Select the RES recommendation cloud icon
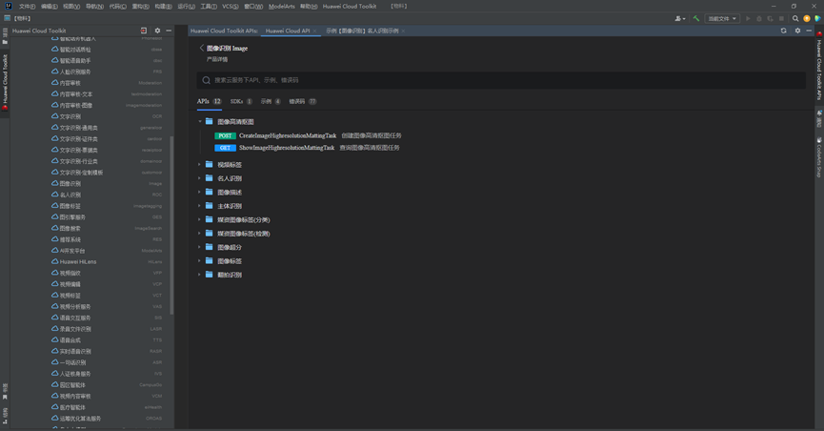The width and height of the screenshot is (824, 431). coord(54,239)
